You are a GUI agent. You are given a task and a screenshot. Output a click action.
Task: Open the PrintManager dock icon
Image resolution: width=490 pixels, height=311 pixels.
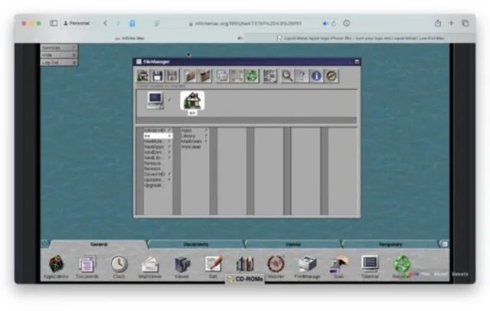307,264
